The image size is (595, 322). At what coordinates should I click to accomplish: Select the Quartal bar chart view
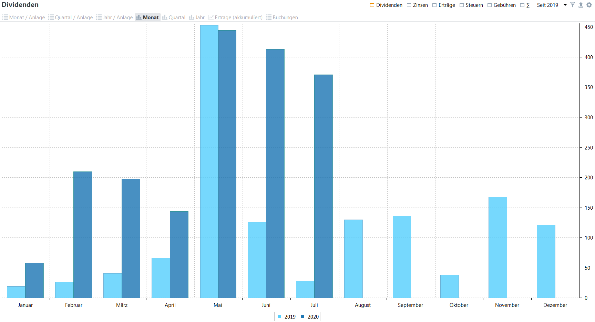(174, 18)
